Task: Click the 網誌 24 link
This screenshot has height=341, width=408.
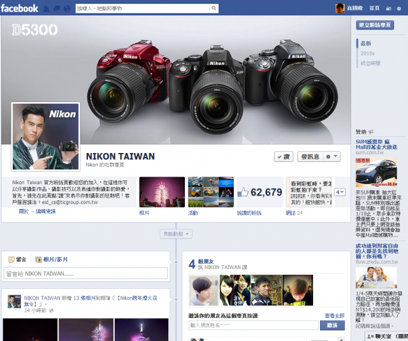Action: coord(294,213)
